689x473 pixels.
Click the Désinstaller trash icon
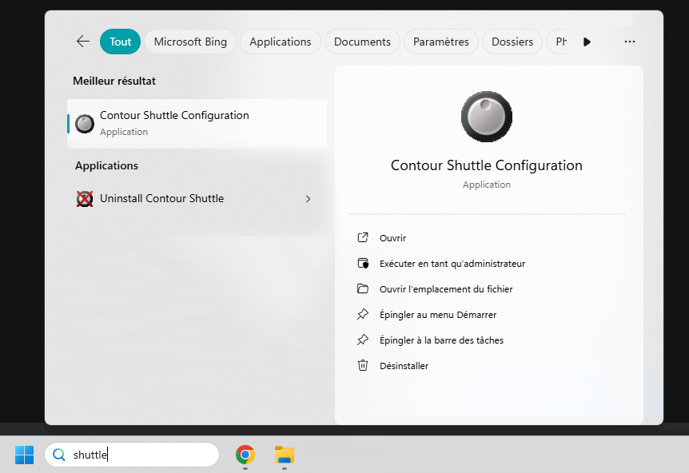tap(363, 366)
